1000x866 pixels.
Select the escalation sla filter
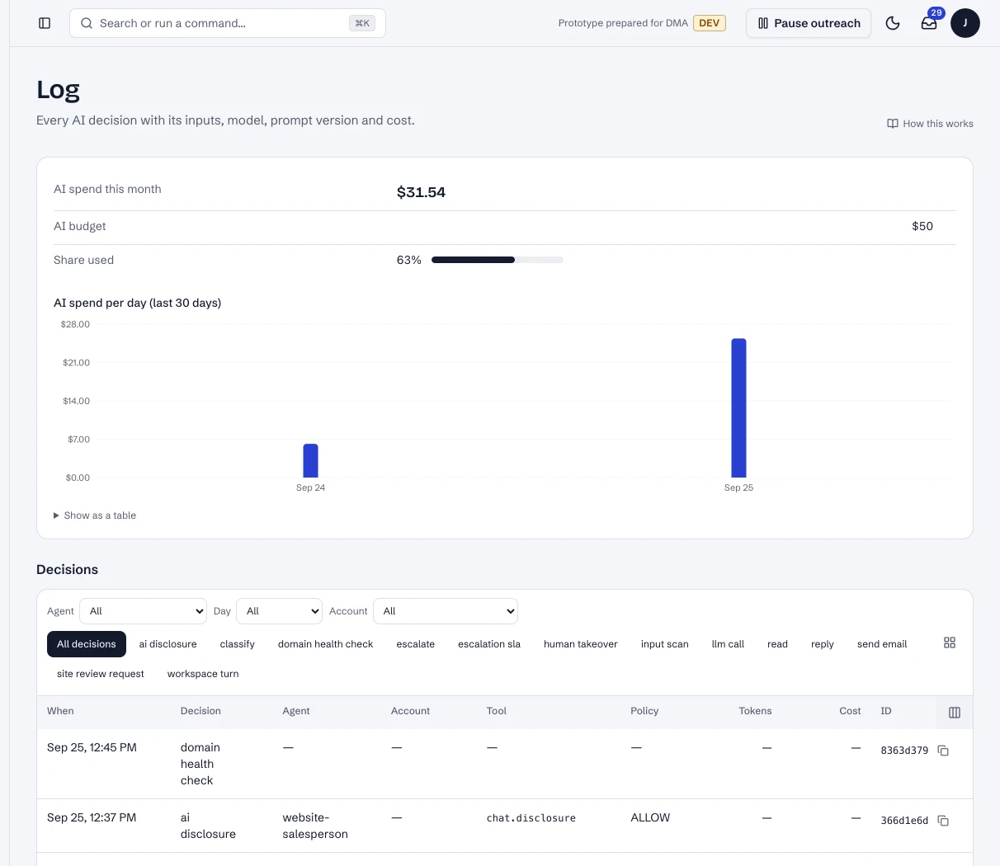[x=489, y=644]
